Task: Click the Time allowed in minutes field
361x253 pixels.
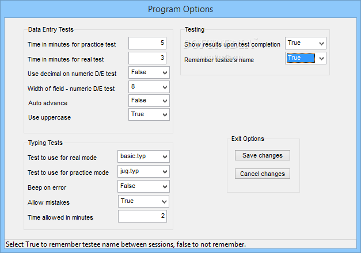Action: [143, 216]
